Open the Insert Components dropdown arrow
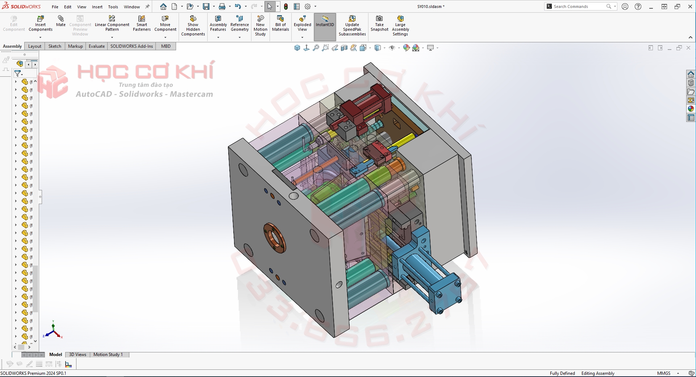Viewport: 696px width, 377px height. point(40,37)
